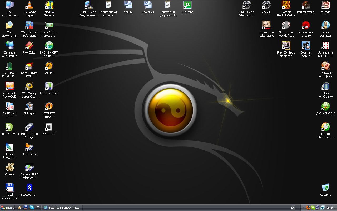Open the EN language switcher
The height and width of the screenshot is (211, 337).
[x=293, y=208]
